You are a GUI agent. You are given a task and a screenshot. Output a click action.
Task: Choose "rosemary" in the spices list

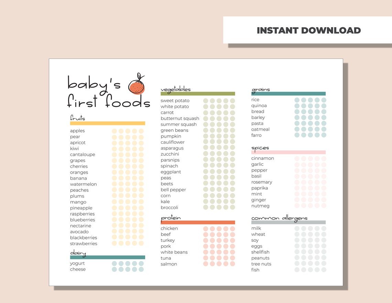(x=262, y=182)
